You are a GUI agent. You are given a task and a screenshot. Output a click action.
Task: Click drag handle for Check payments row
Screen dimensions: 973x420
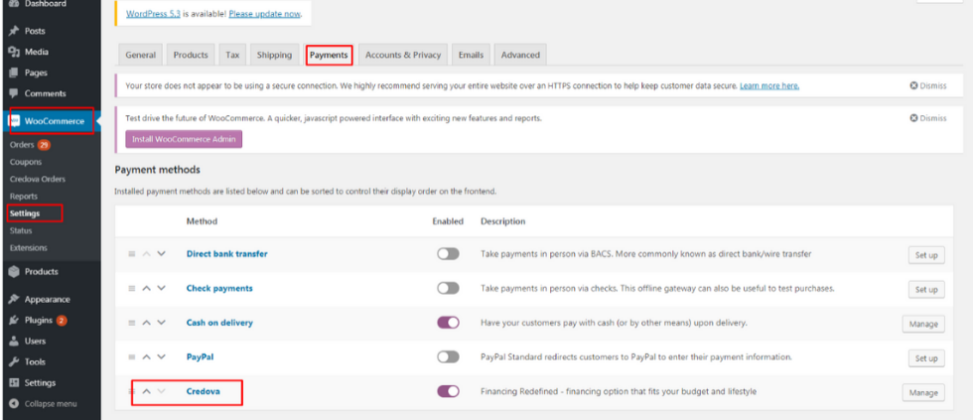coord(131,289)
